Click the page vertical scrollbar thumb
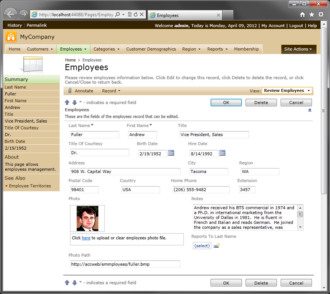The image size is (330, 294). (323, 111)
